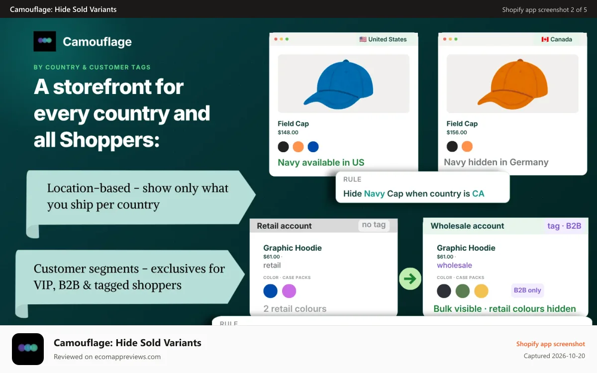The image size is (597, 373).
Task: Select the orange swatch in Canada card
Action: (x=467, y=146)
